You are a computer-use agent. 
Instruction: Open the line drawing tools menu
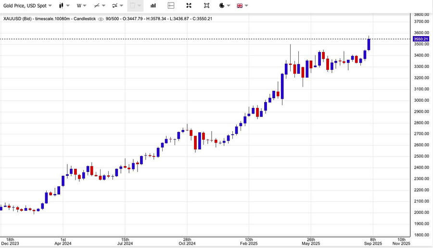[100, 6]
